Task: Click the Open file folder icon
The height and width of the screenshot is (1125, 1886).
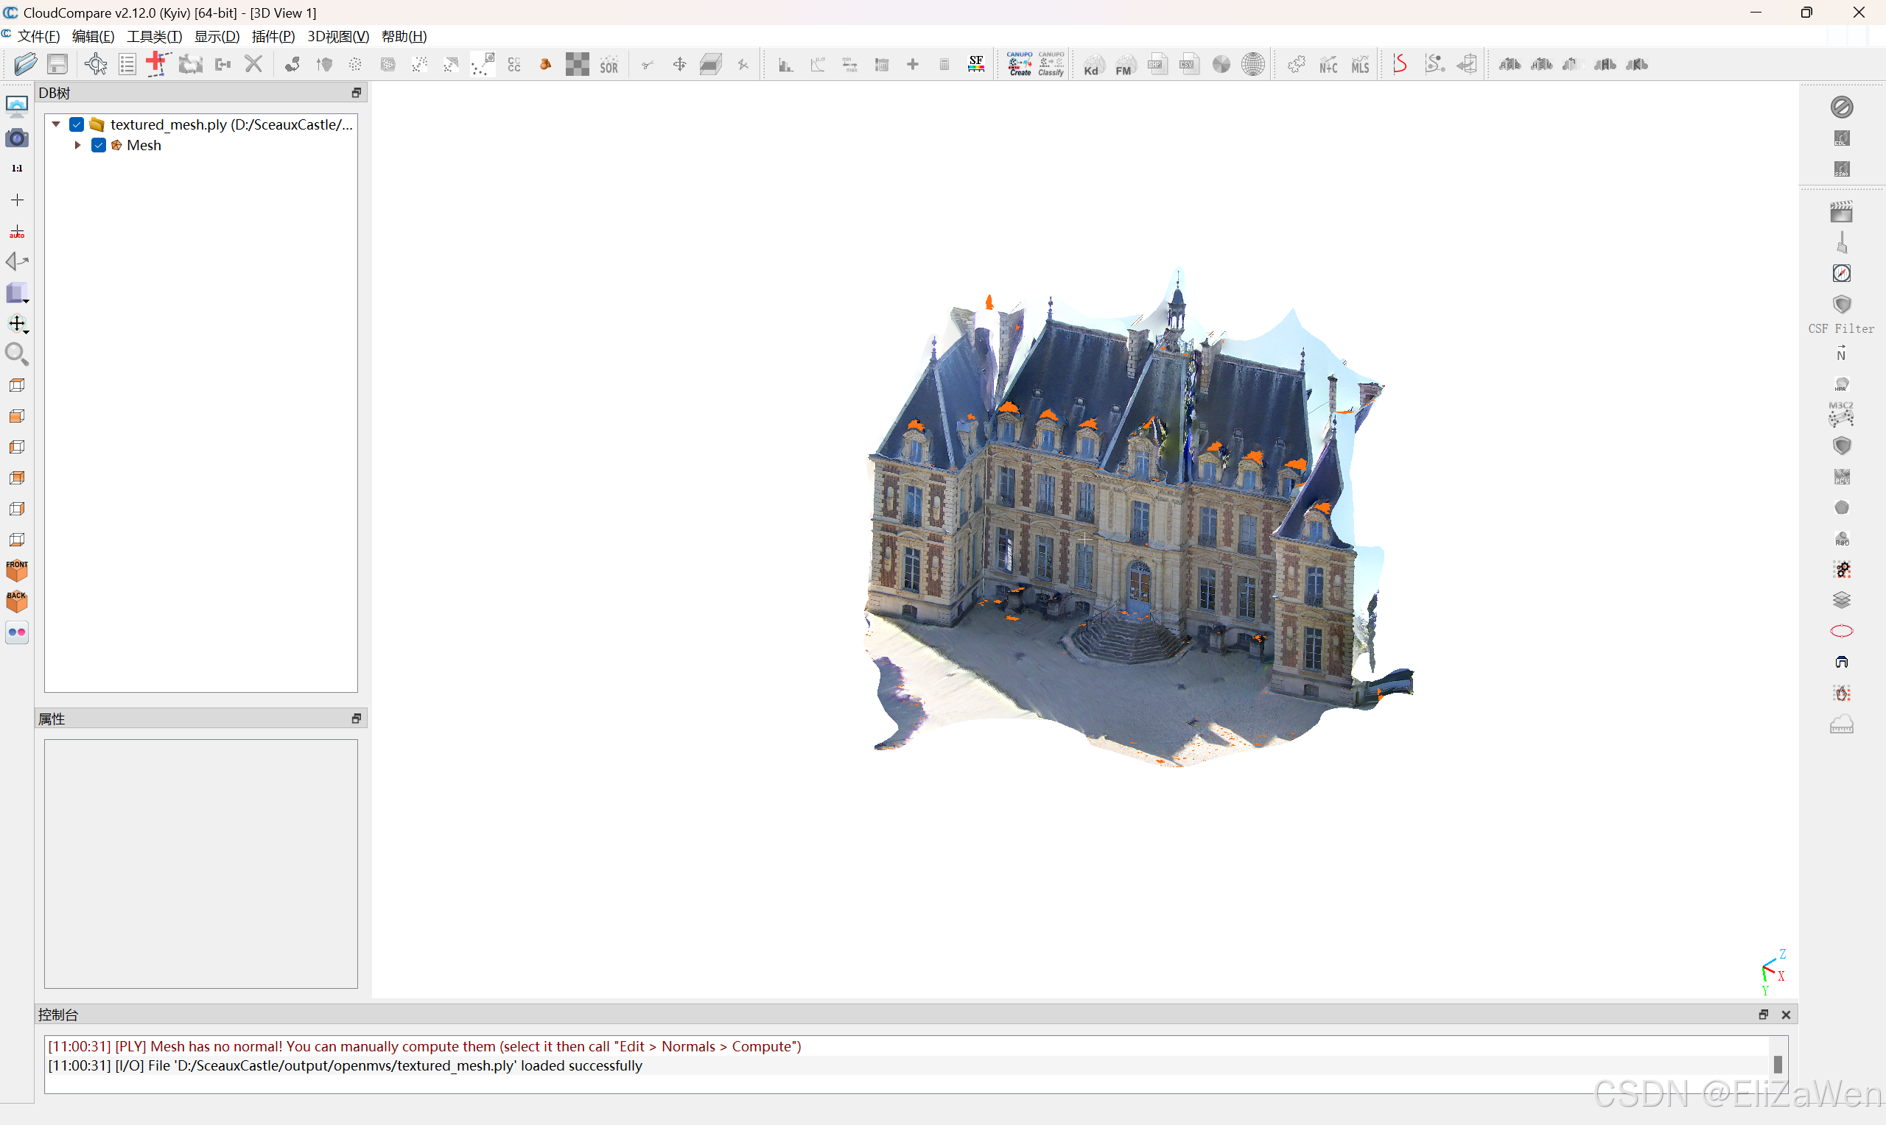Action: click(25, 65)
